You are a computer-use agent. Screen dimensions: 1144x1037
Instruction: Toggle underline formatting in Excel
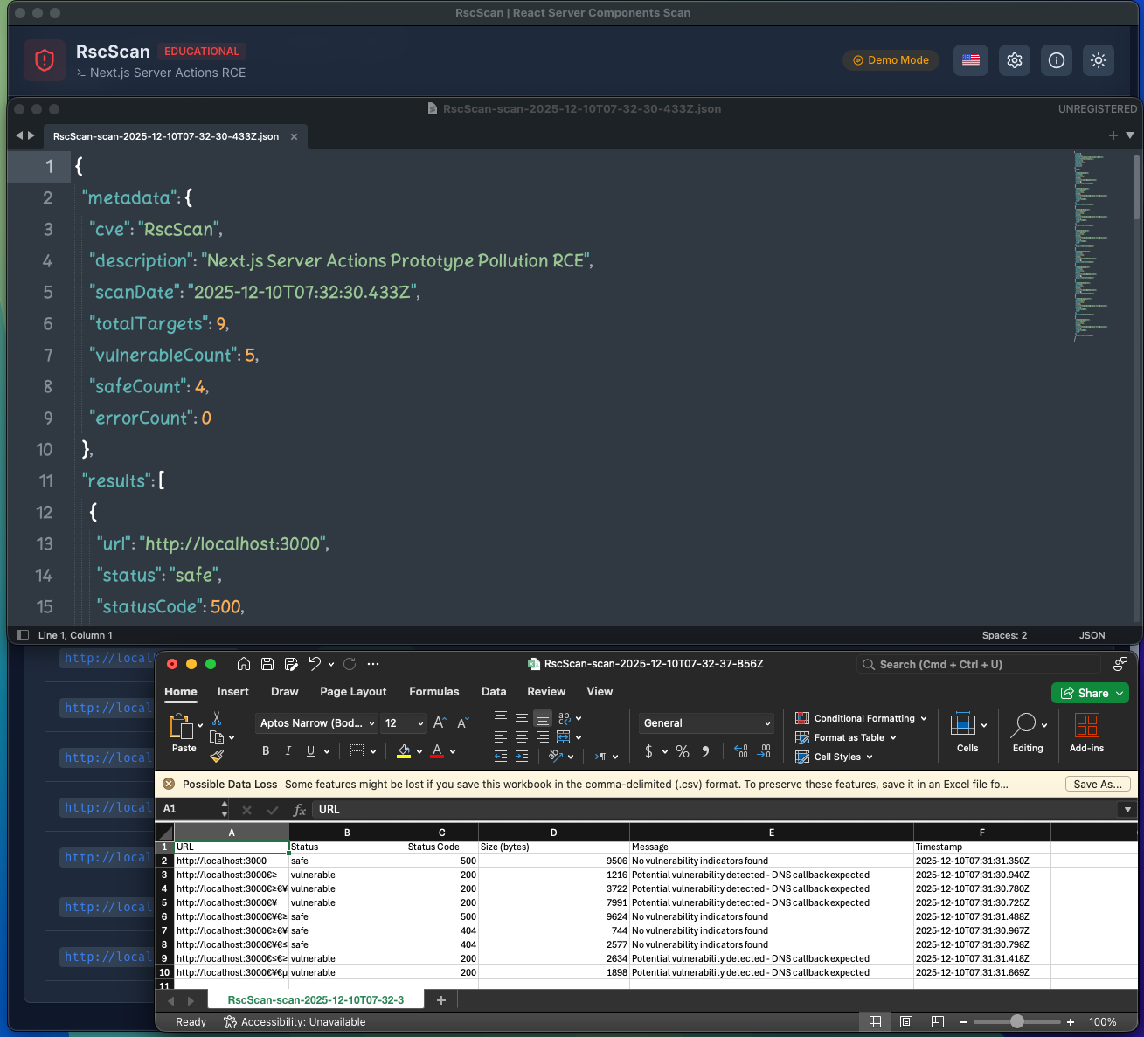pyautogui.click(x=310, y=750)
